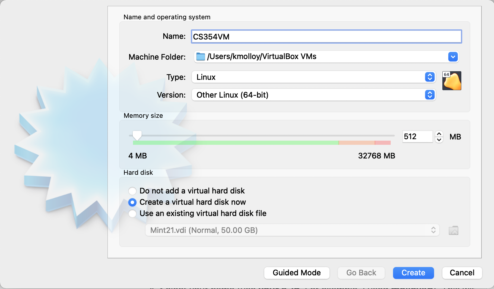Click the Linux OS icon with 64 badge
Viewport: 494px width, 289px height.
click(x=452, y=80)
